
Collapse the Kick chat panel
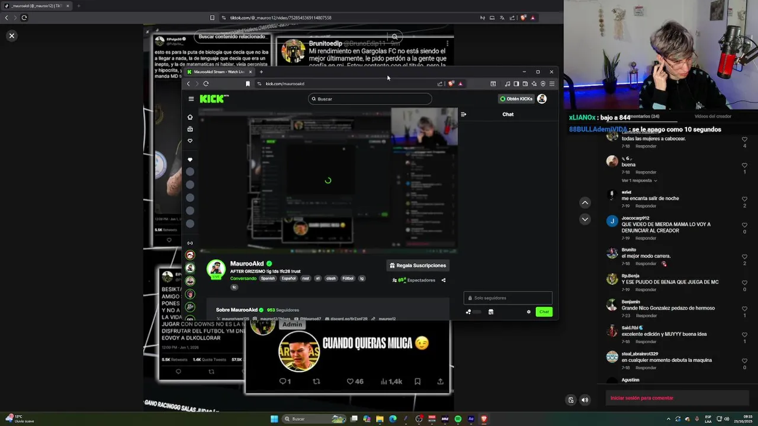tap(464, 114)
